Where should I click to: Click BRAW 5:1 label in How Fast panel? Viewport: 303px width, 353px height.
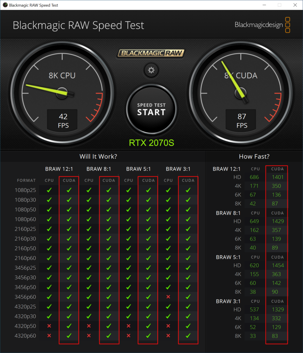[x=228, y=257]
